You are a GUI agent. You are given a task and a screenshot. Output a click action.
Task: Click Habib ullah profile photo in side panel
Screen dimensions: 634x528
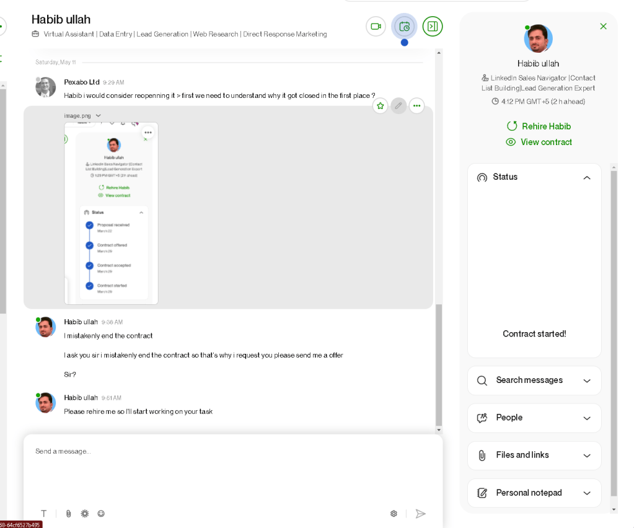(538, 39)
